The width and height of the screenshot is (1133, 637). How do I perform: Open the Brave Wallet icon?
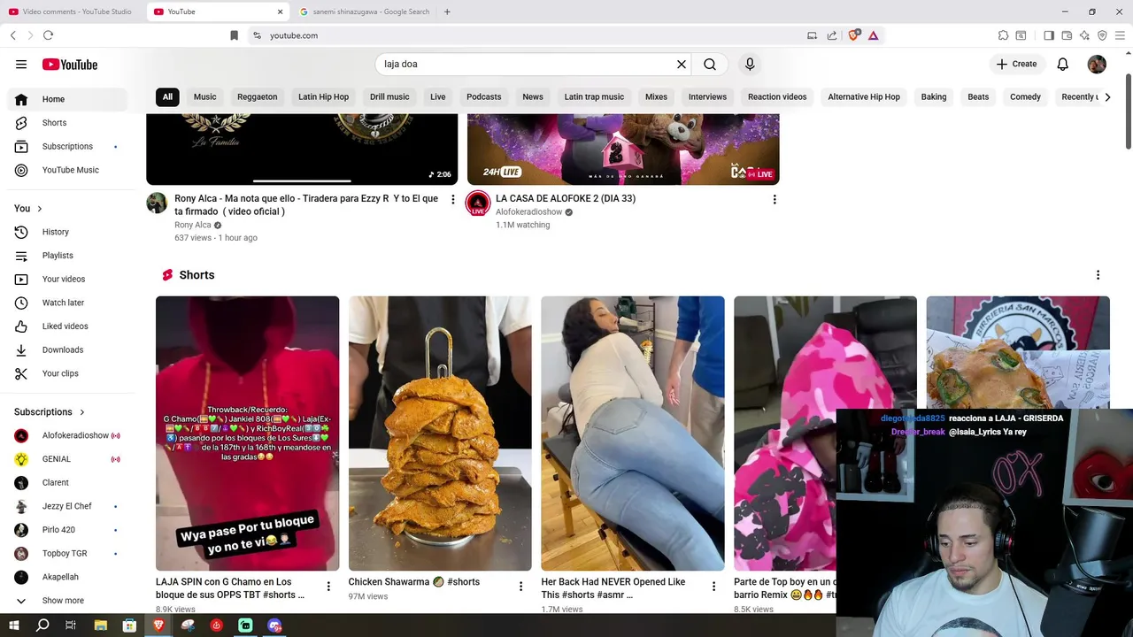1067,35
